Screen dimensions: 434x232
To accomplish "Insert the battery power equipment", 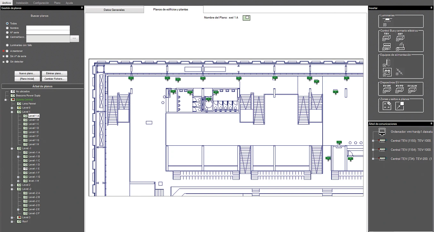I will coord(387,73).
